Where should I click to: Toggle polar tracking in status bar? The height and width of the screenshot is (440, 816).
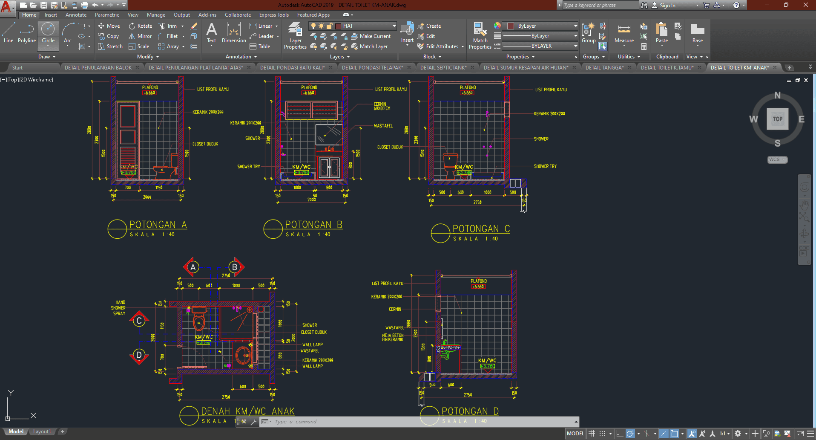(630, 434)
